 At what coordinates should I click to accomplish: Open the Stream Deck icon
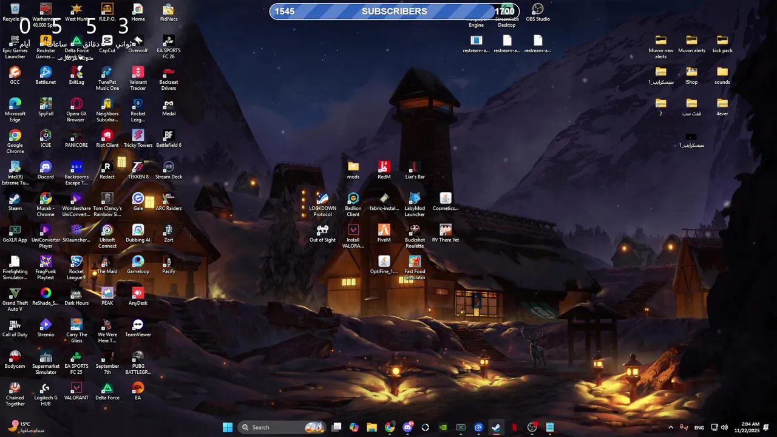click(169, 170)
